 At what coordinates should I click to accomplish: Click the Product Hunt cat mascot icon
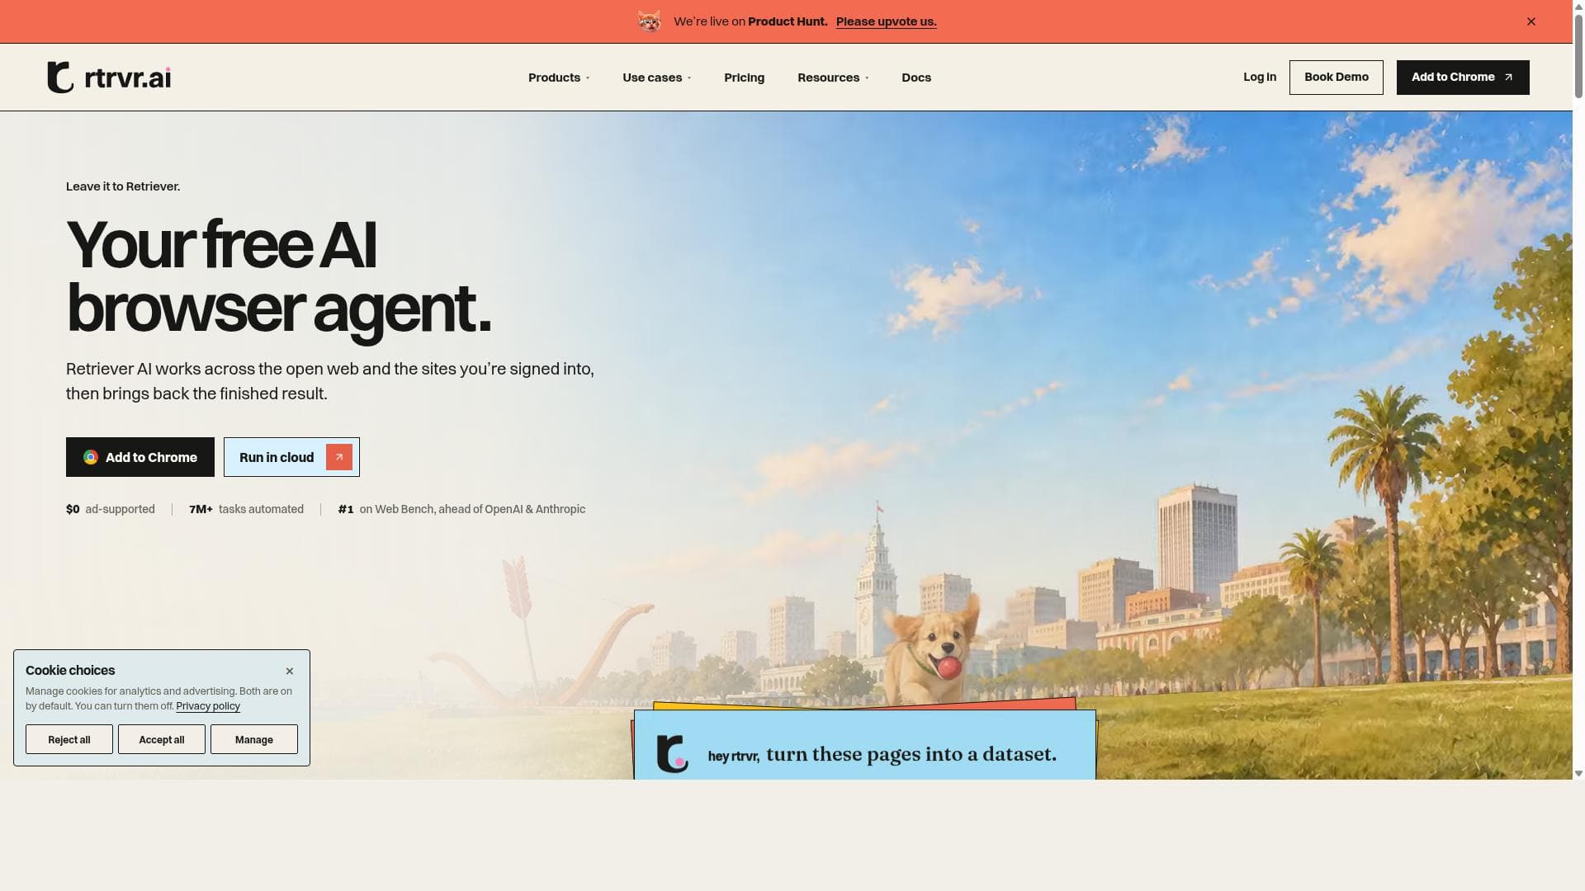click(650, 21)
